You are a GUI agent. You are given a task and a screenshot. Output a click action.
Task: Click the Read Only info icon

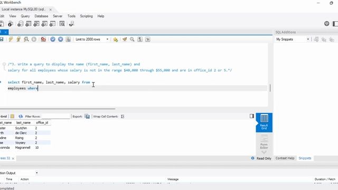252,158
